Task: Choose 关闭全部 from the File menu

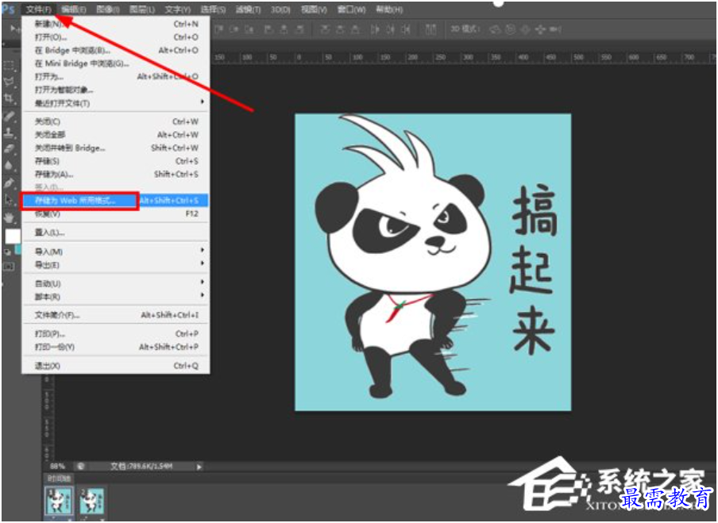Action: (x=114, y=135)
